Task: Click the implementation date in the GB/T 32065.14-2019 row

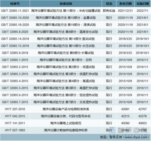Action: 143,39
